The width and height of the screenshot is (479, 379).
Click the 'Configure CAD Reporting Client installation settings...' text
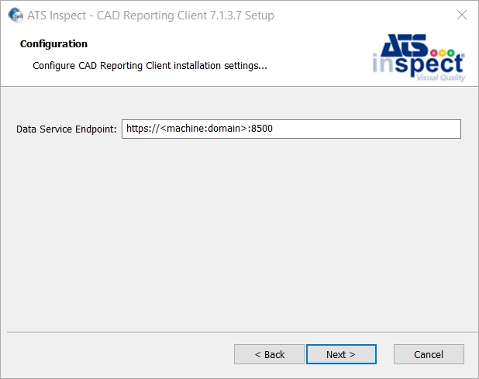(x=150, y=66)
